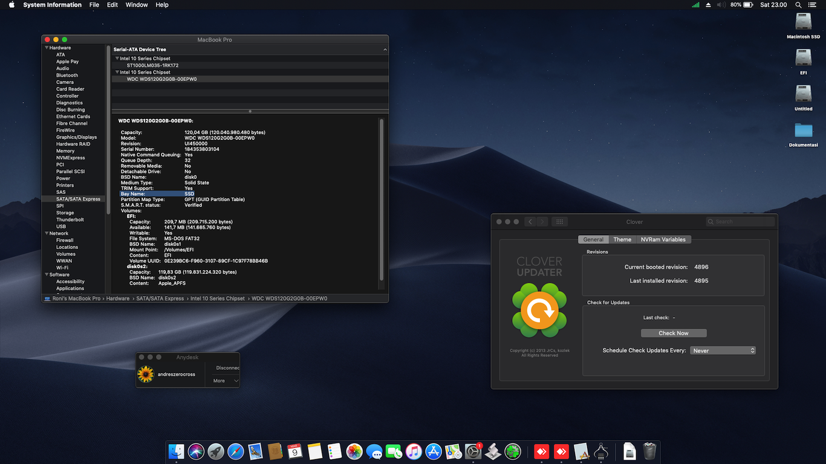Open the App Store Dock icon

(x=434, y=451)
